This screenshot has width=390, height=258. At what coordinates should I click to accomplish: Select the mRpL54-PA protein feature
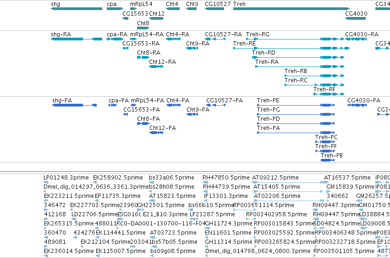click(133, 105)
